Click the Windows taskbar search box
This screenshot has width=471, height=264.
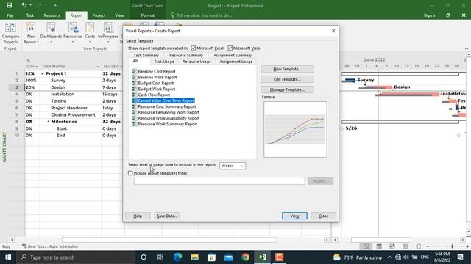tap(75, 257)
